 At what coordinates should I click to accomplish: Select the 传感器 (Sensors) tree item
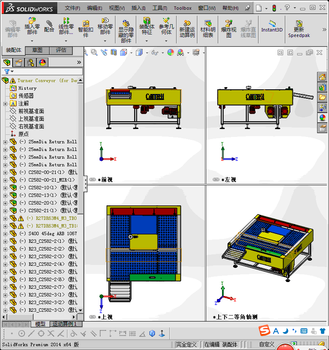[x=26, y=96]
